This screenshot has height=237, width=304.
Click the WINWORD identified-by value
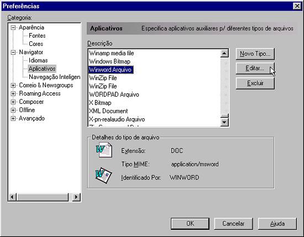184,177
